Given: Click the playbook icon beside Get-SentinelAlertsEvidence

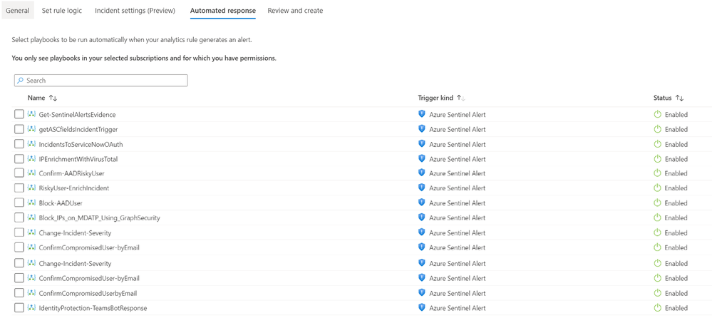Looking at the screenshot, I should click(31, 115).
